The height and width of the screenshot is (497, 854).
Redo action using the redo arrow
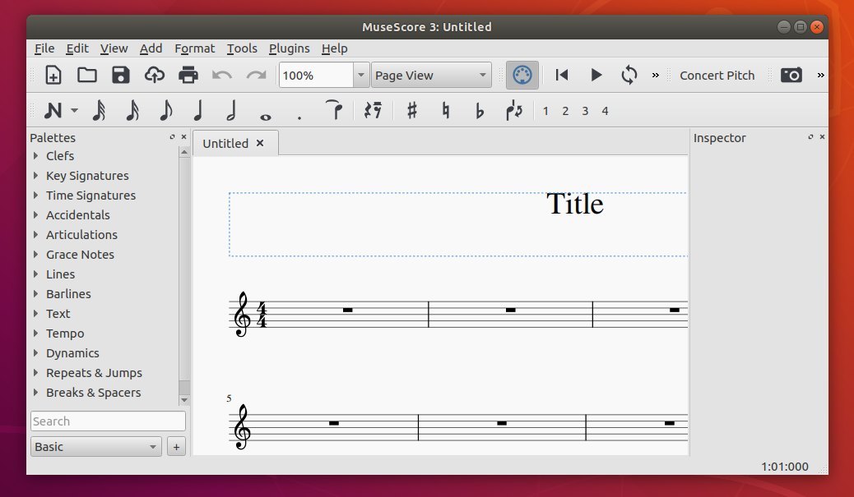point(256,75)
